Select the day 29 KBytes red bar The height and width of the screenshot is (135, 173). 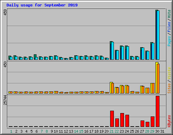[152, 122]
